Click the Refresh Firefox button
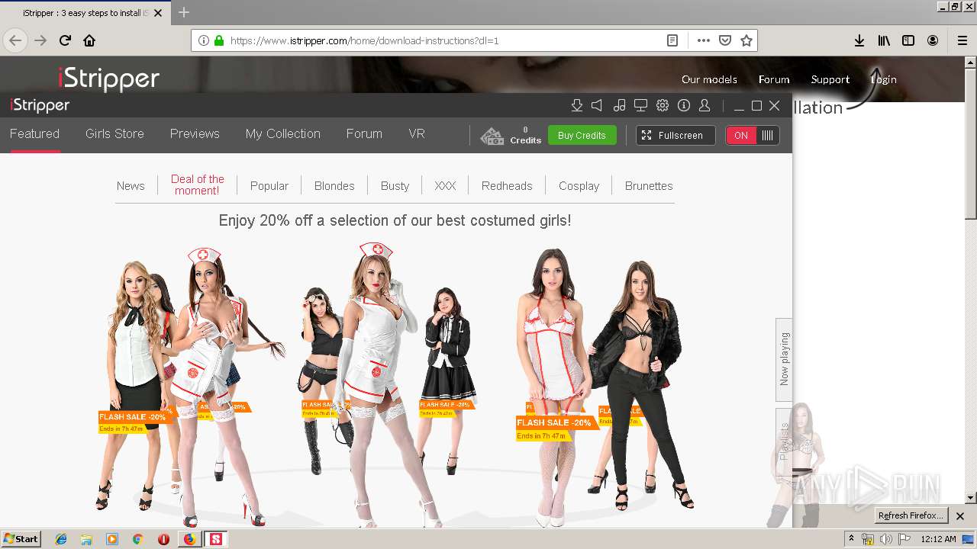The image size is (977, 549). click(x=911, y=515)
